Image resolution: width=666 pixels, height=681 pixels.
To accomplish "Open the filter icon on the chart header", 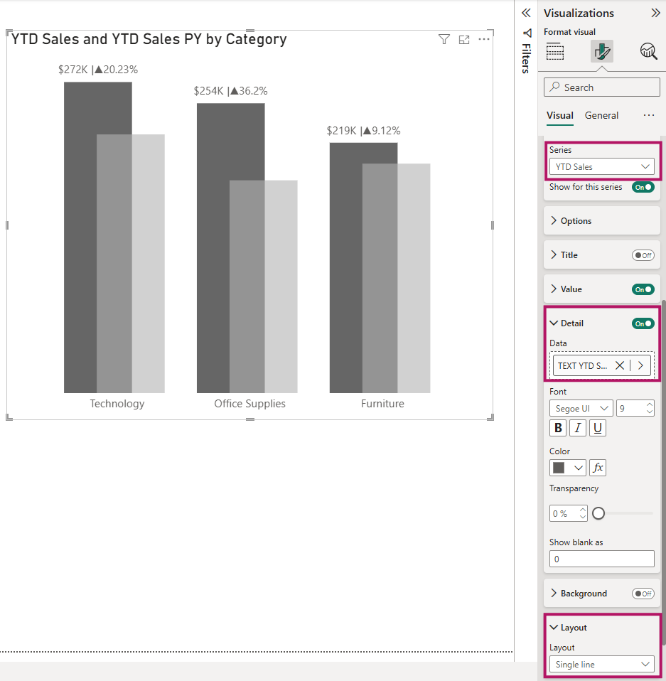I will (444, 40).
